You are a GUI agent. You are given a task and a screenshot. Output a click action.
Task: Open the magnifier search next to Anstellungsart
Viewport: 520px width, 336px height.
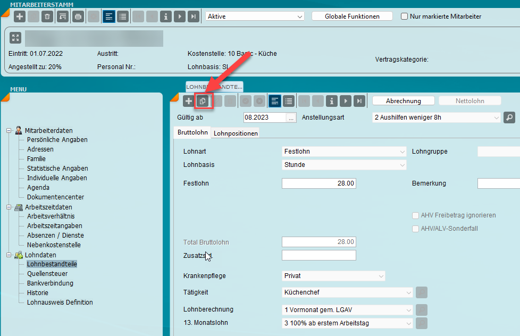509,117
